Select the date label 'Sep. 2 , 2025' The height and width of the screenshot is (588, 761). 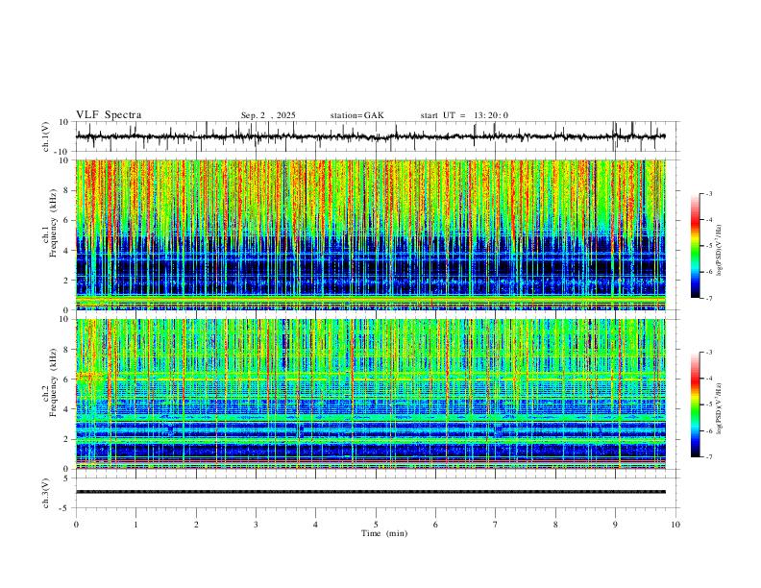point(268,115)
